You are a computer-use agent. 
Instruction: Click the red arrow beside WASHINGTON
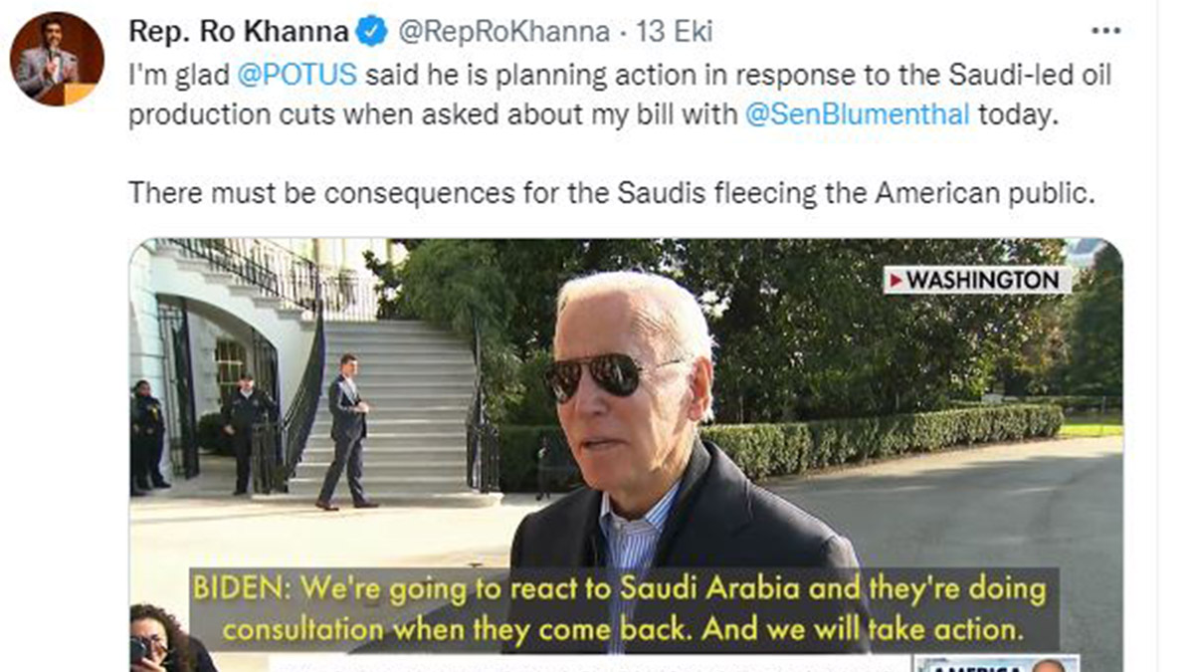895,282
